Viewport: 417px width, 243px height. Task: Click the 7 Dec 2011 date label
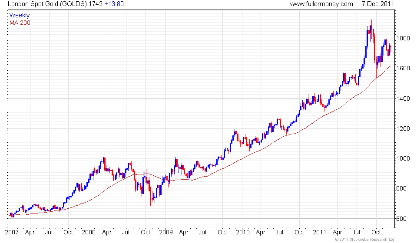click(x=377, y=4)
